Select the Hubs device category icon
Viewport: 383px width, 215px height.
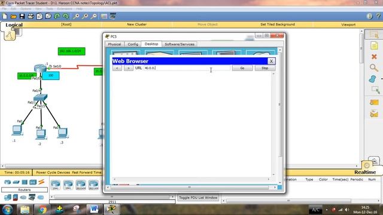pyautogui.click(x=25, y=182)
